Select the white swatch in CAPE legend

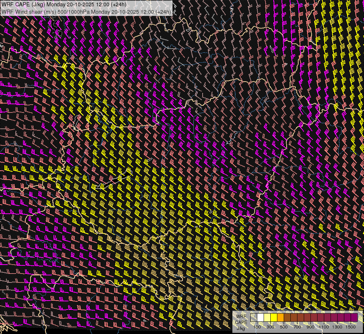pyautogui.click(x=261, y=318)
